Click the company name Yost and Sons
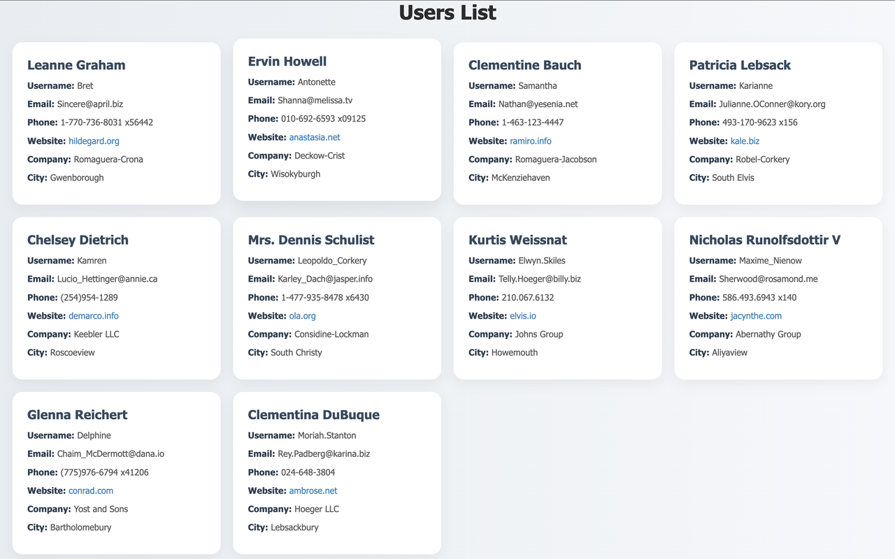The height and width of the screenshot is (559, 895). pyautogui.click(x=101, y=509)
